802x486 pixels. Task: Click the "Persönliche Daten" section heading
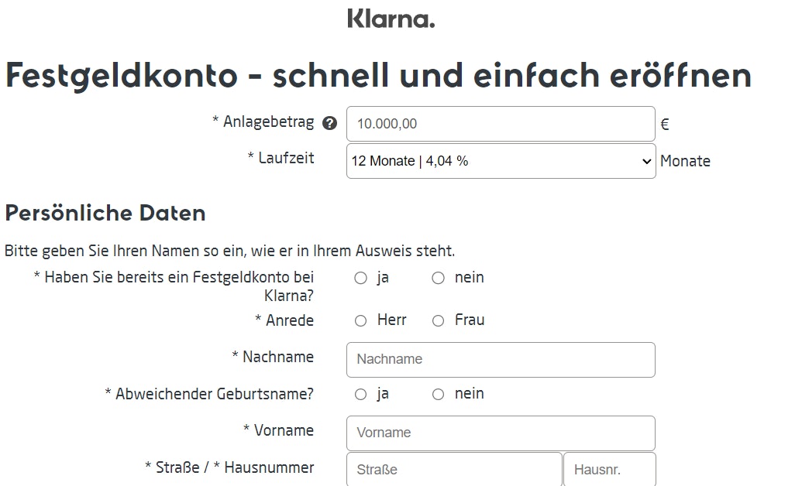[104, 213]
